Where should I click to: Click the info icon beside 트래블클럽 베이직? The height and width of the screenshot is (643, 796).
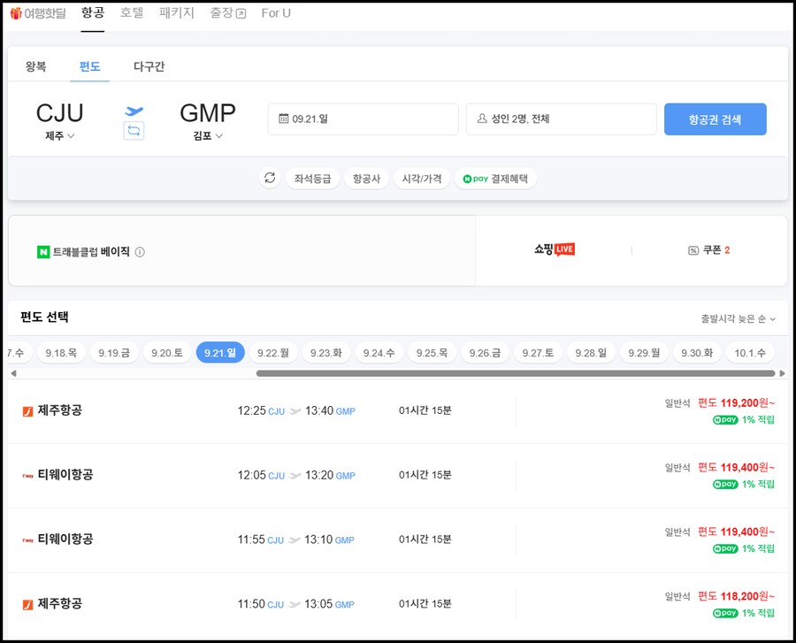tap(140, 252)
